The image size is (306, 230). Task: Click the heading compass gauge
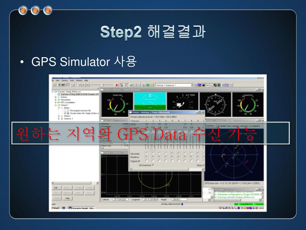point(215,105)
